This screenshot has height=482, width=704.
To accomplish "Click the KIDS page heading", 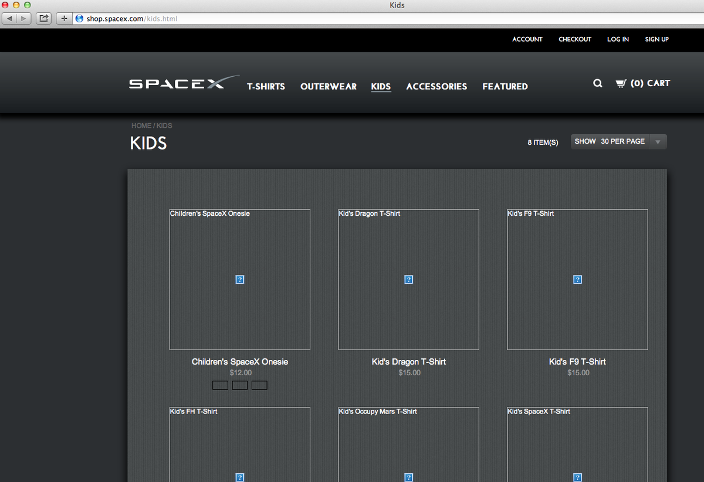I will 148,143.
